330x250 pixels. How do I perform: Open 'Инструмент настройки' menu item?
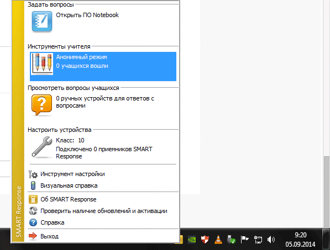point(72,174)
